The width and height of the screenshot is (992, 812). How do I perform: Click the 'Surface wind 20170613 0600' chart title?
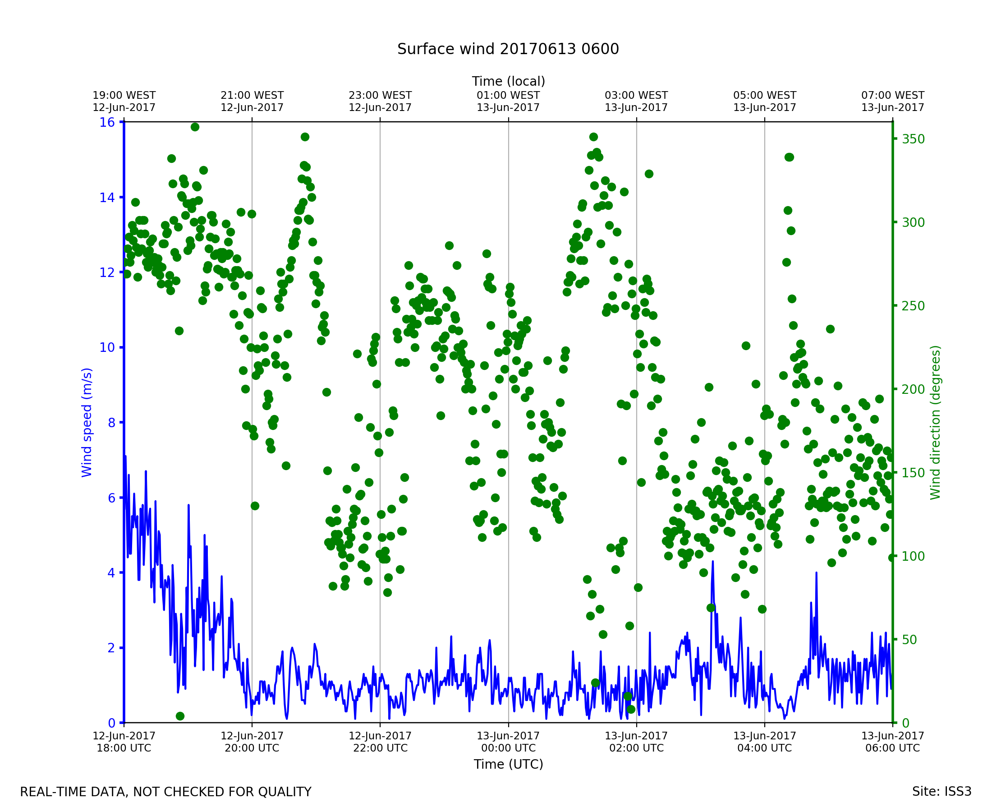coord(508,49)
